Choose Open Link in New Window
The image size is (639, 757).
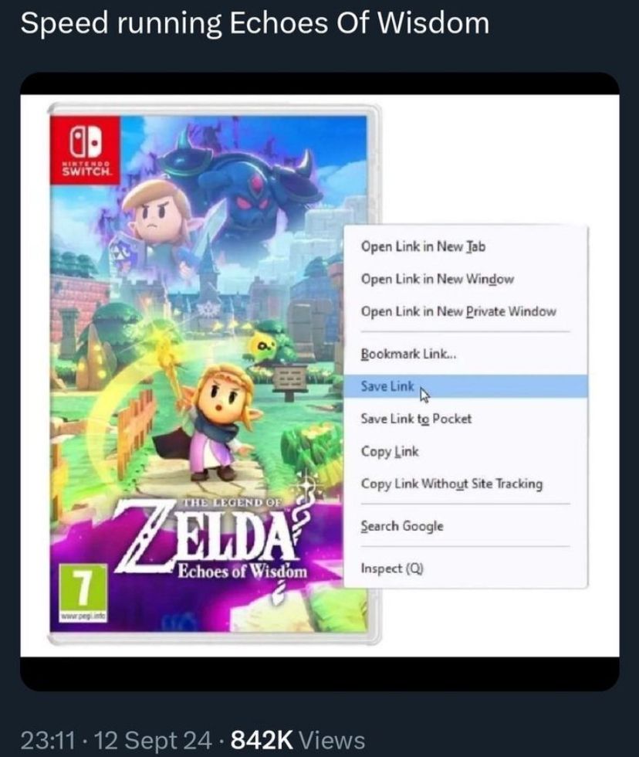click(466, 279)
